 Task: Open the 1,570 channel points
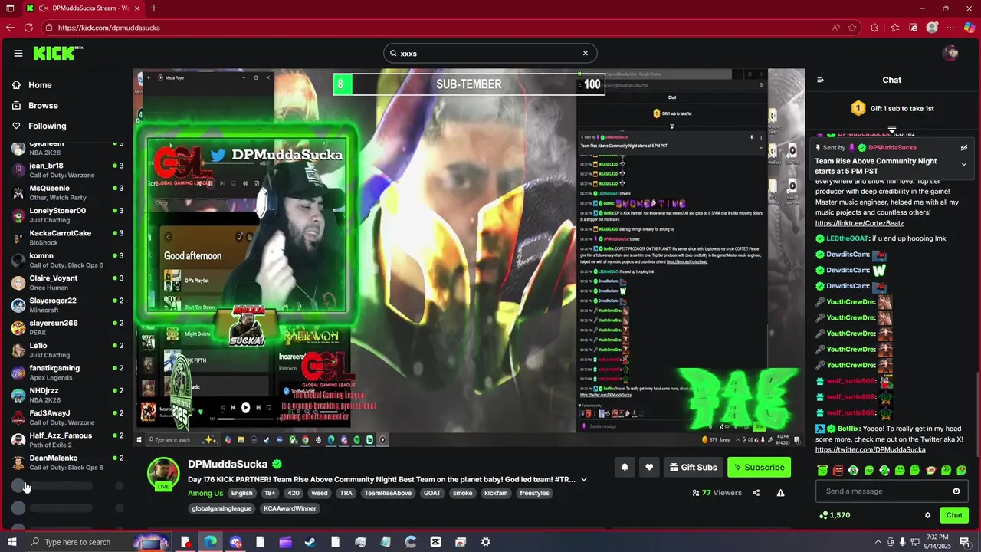[835, 515]
